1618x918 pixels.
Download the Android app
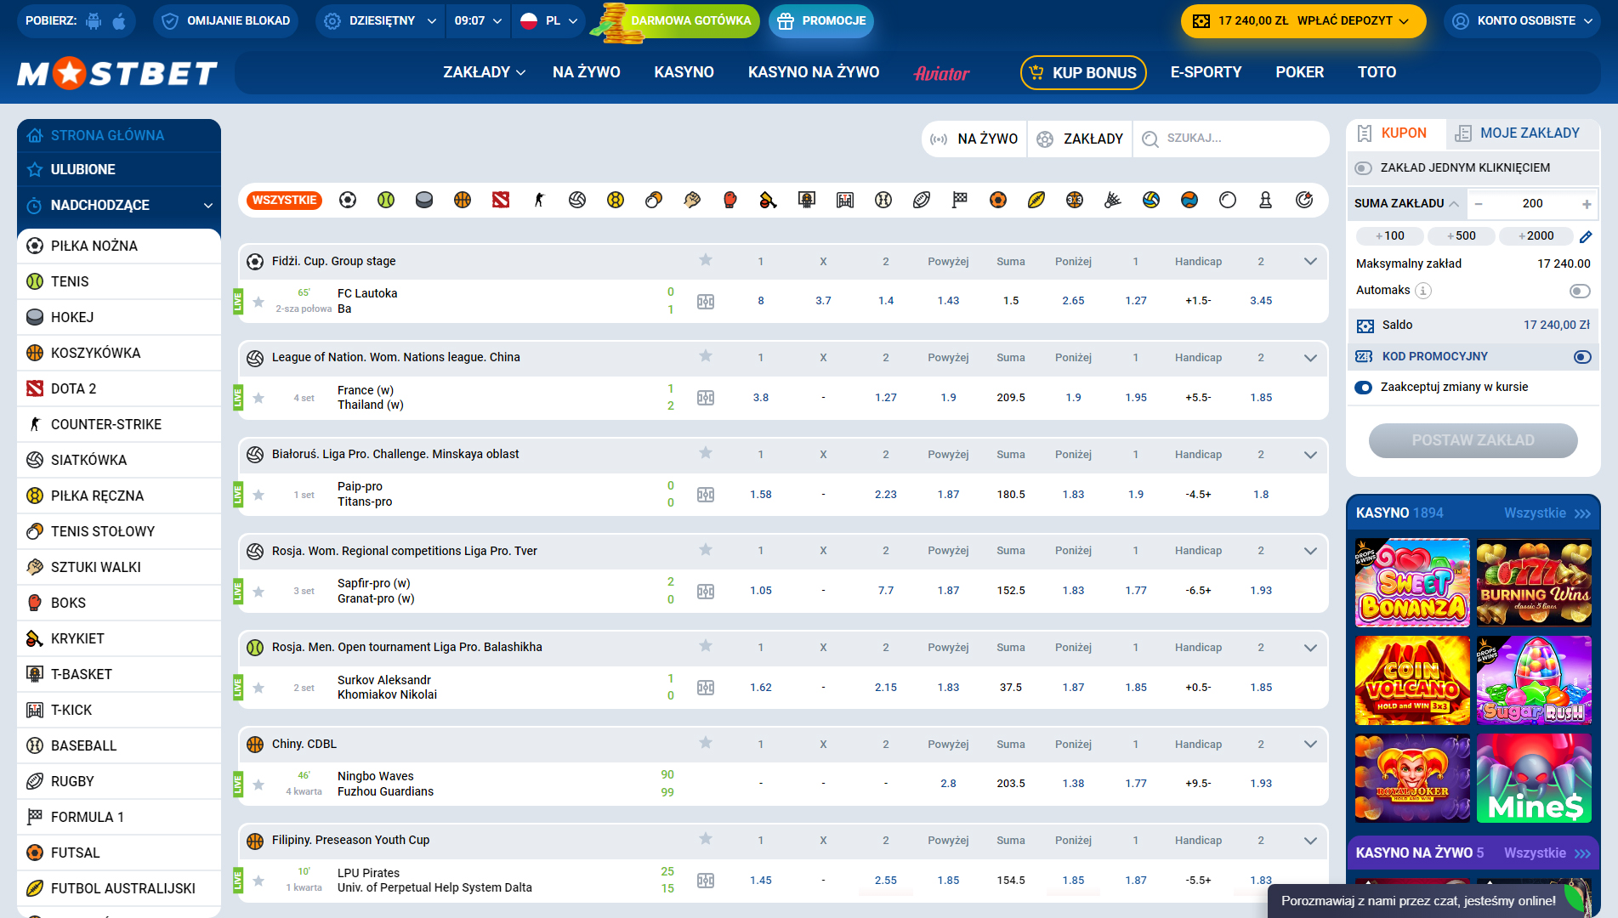[x=94, y=20]
